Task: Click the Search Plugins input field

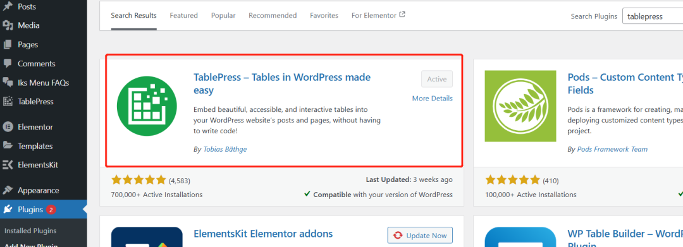Action: (653, 16)
